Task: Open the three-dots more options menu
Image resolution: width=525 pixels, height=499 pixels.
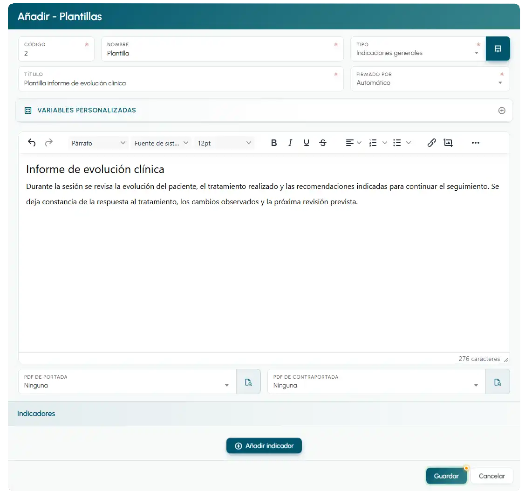Action: (476, 143)
